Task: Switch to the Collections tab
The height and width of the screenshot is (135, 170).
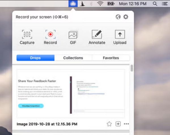Action: click(x=73, y=58)
